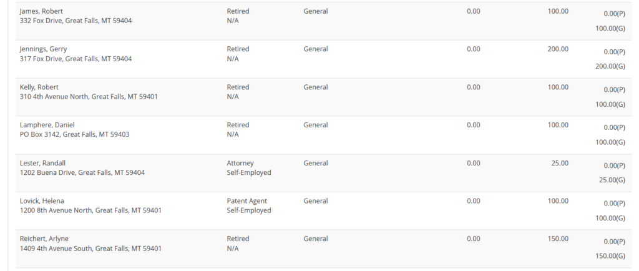Click Lovick, Helena contributor name

coord(42,201)
